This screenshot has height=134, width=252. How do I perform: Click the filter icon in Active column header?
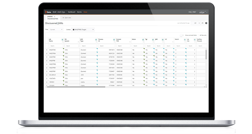(x=143, y=40)
